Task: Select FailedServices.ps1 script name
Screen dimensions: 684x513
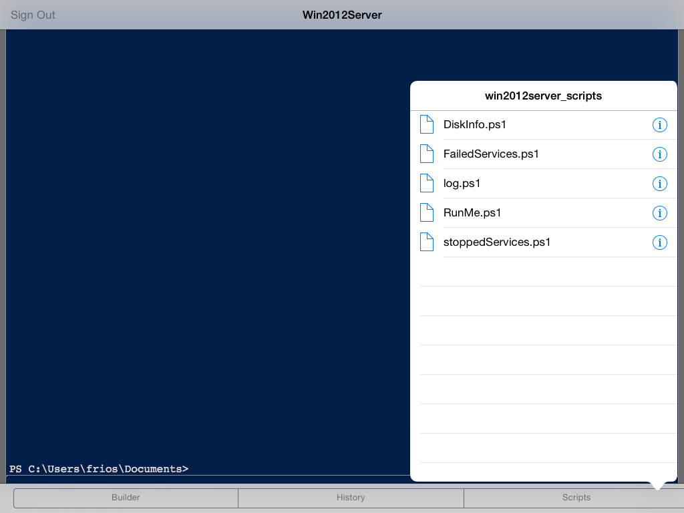Action: pos(491,154)
